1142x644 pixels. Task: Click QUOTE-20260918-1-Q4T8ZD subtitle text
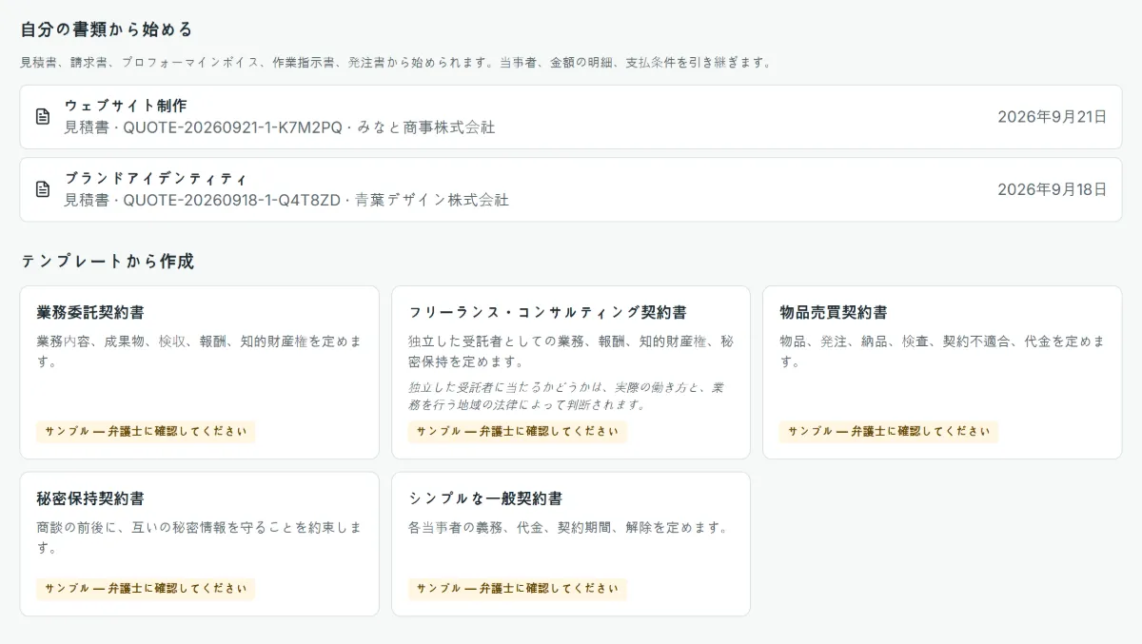286,200
